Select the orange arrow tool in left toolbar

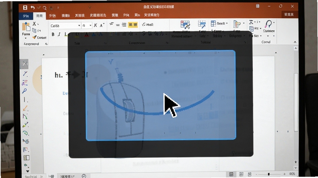tap(25, 108)
